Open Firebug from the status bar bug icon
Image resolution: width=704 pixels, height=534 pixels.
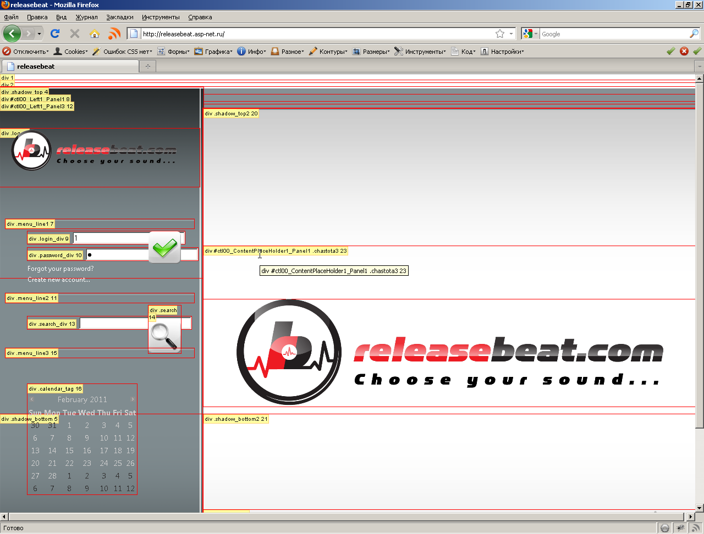pyautogui.click(x=680, y=528)
